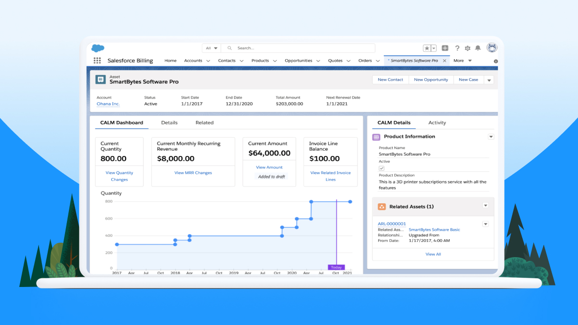This screenshot has width=578, height=325.
Task: Open the ARL-0000001 row actions menu
Action: (486, 224)
